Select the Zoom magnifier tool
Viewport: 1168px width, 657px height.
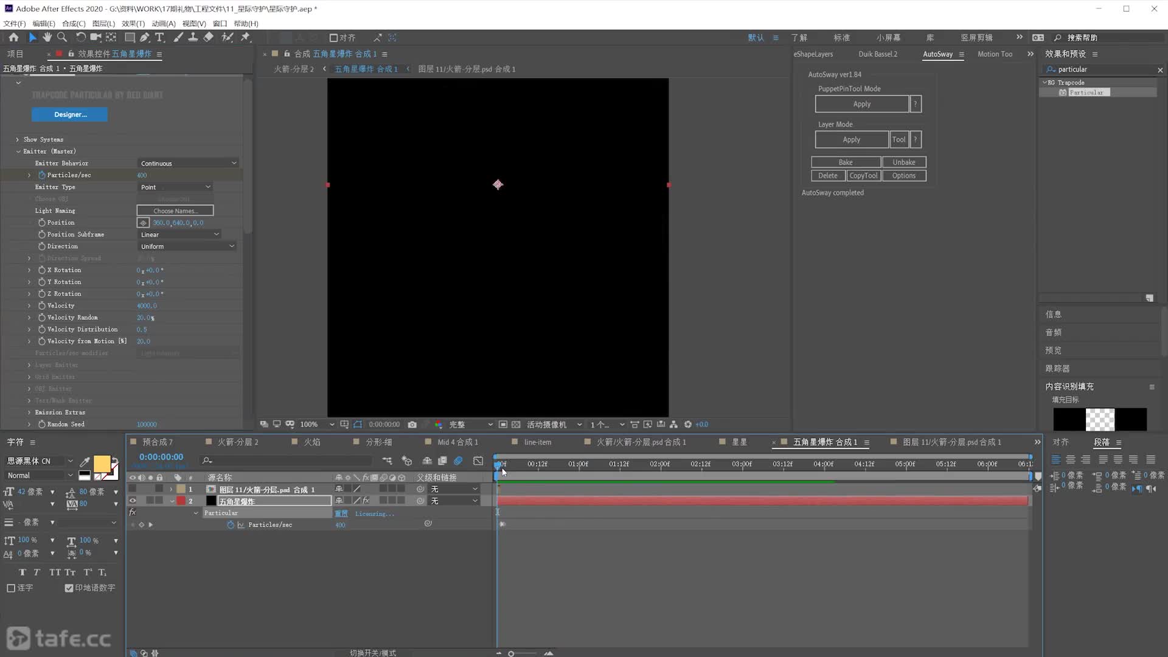coord(62,37)
